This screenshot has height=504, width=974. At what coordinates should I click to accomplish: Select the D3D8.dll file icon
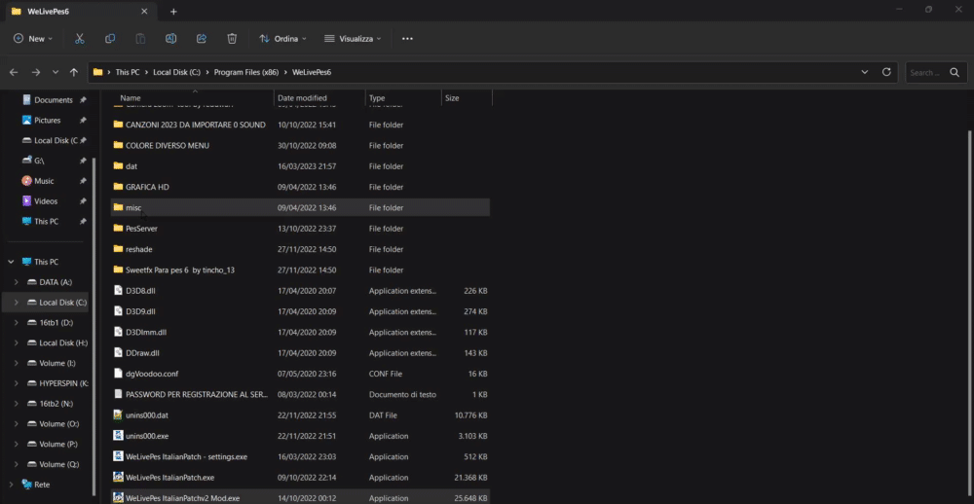118,291
